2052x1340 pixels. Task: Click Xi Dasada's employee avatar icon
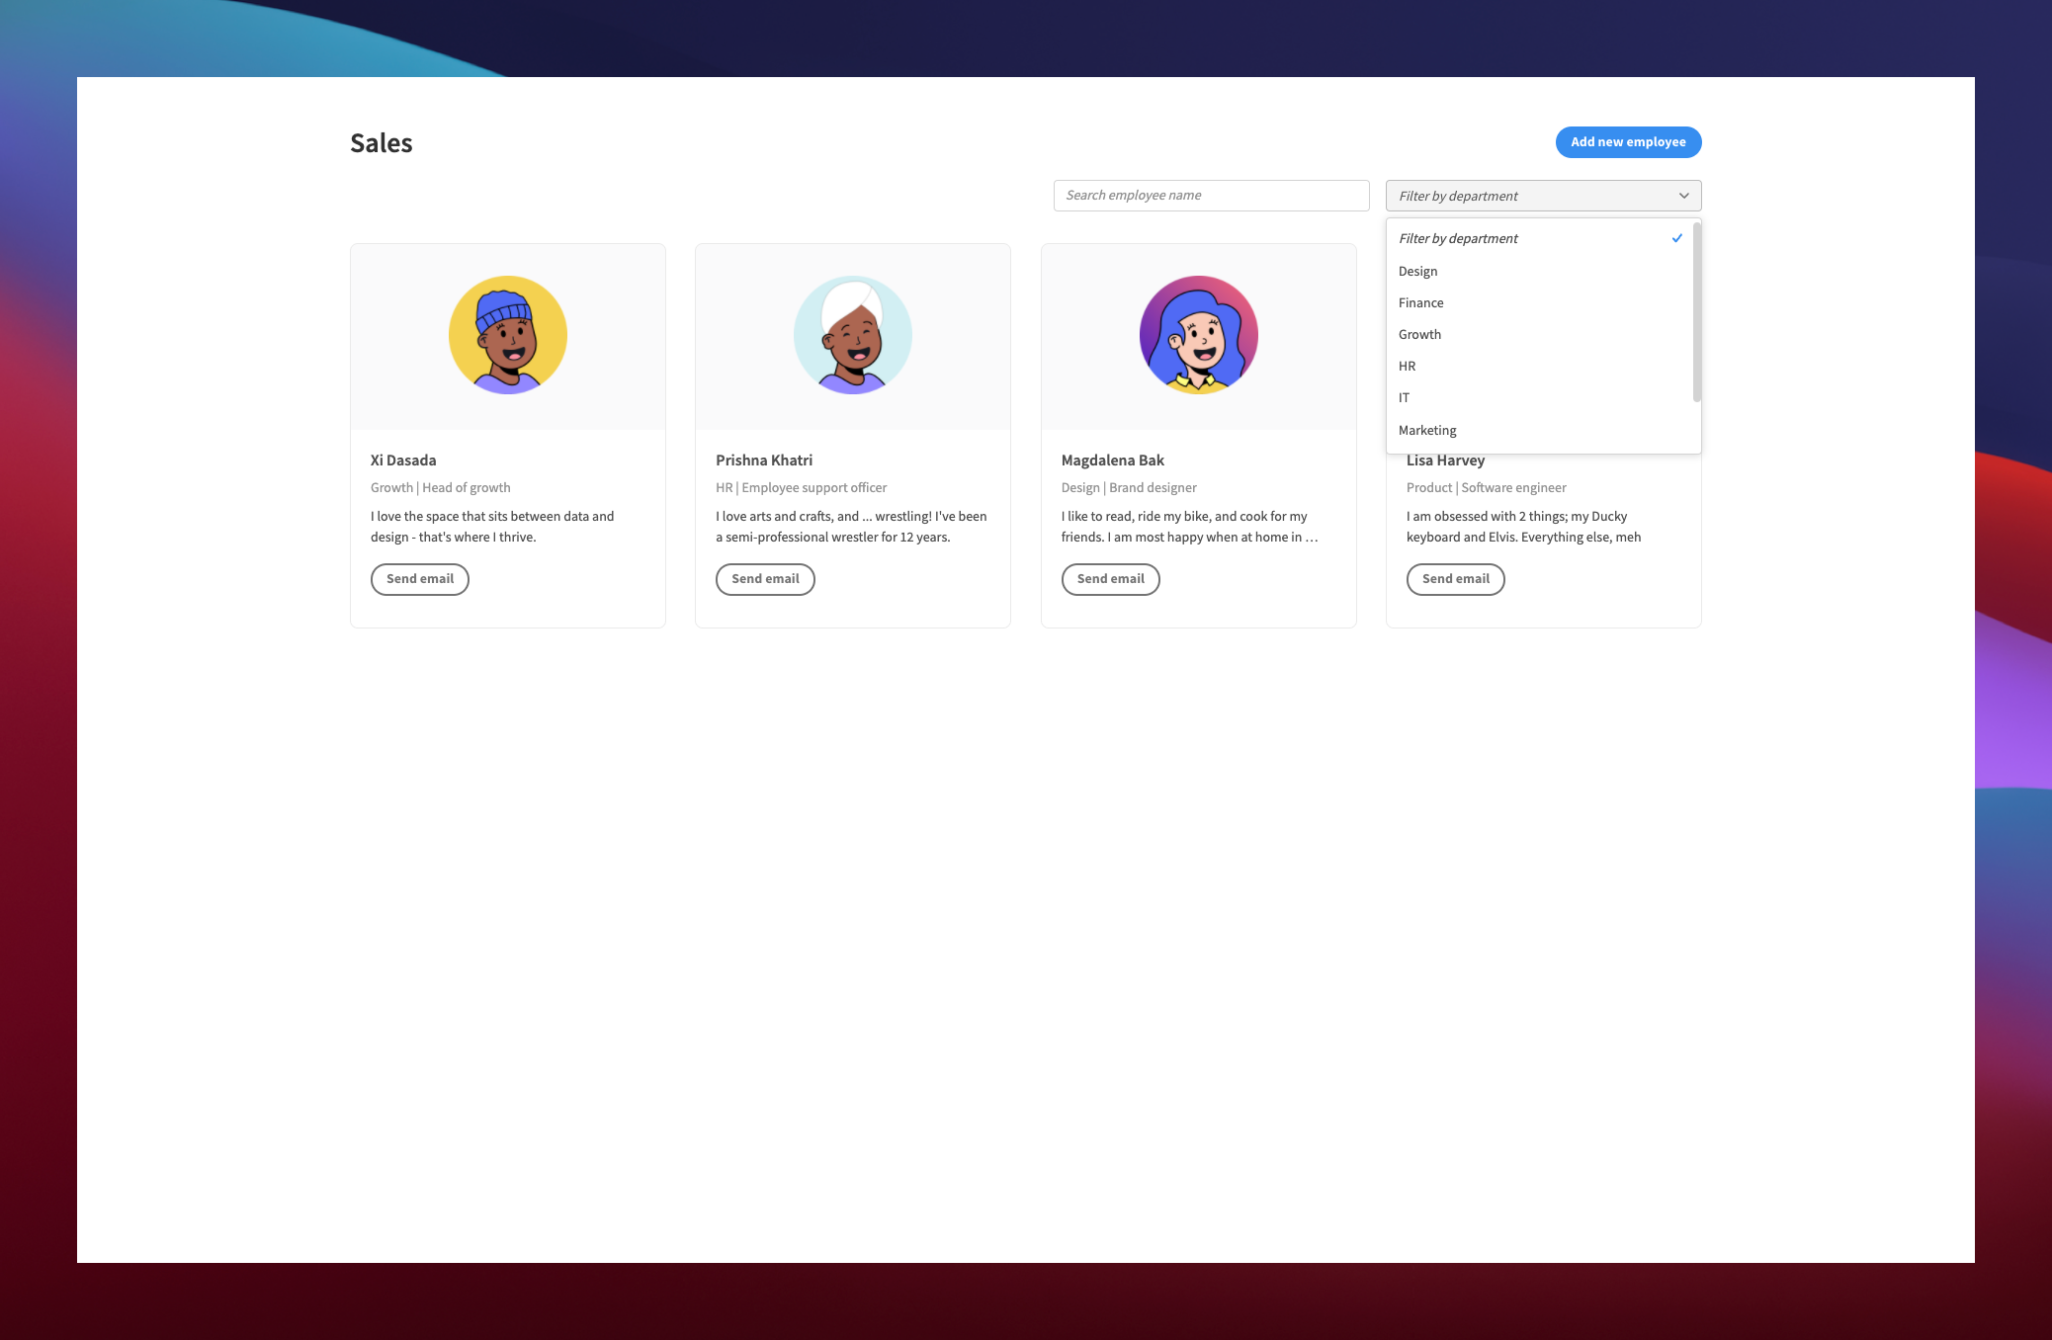[507, 337]
